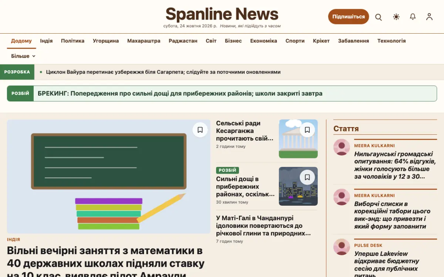This screenshot has width=444, height=277.
Task: Click the author avatar beside Виборчі списки article
Action: pos(342,197)
